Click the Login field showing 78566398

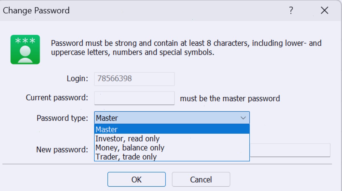[135, 79]
